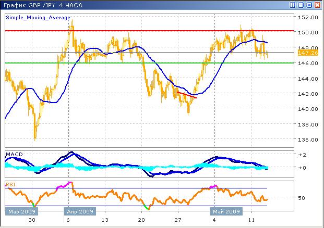The width and height of the screenshot is (324, 228).
Task: Maximize the GBP/JPY chart window
Action: pyautogui.click(x=309, y=5)
